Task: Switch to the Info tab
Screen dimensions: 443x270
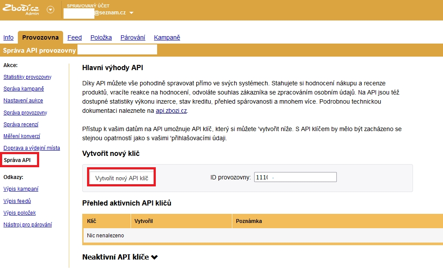Action: pos(8,37)
